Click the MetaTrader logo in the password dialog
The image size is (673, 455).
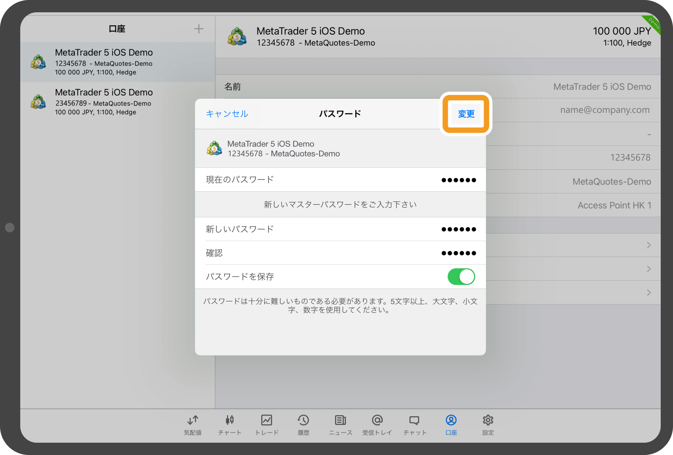pyautogui.click(x=214, y=148)
